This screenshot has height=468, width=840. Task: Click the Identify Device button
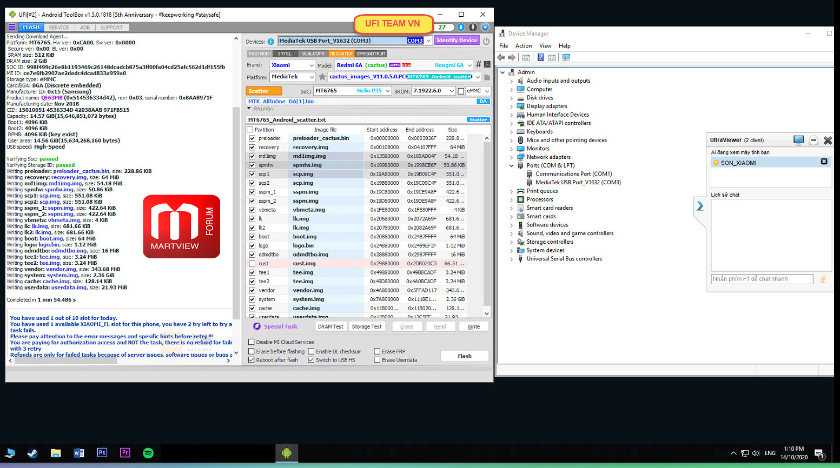[457, 40]
